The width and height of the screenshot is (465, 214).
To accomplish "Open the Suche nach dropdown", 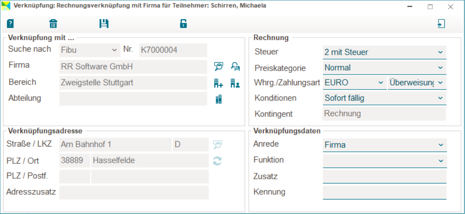I will pyautogui.click(x=89, y=50).
